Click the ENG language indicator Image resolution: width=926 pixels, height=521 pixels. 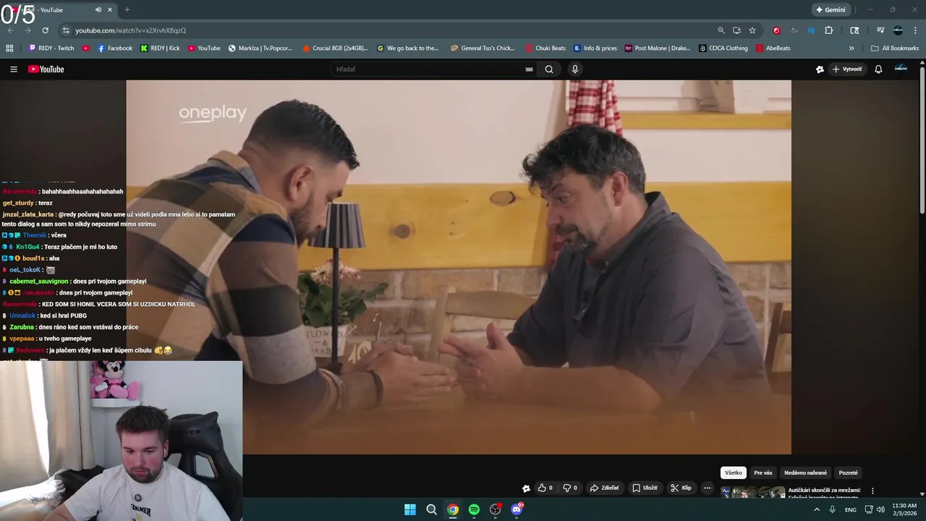pyautogui.click(x=850, y=509)
